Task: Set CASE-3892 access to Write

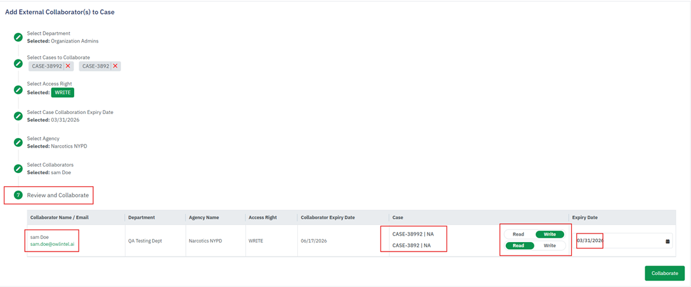Action: (550, 246)
